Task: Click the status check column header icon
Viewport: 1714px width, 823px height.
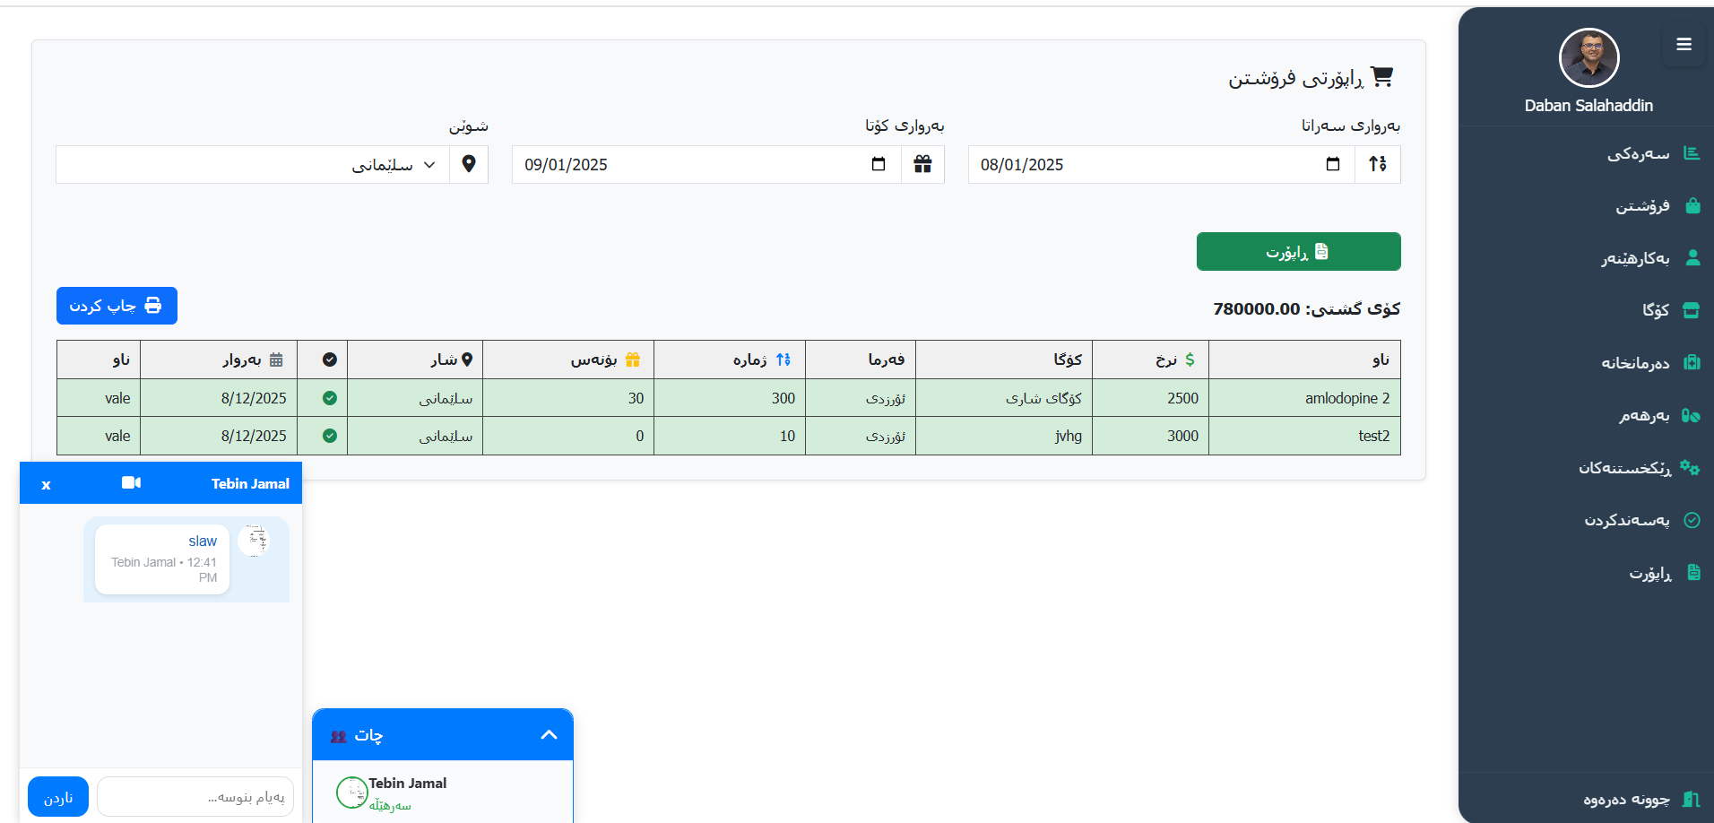Action: [330, 360]
